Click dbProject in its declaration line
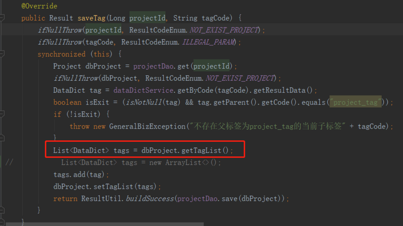 103,66
